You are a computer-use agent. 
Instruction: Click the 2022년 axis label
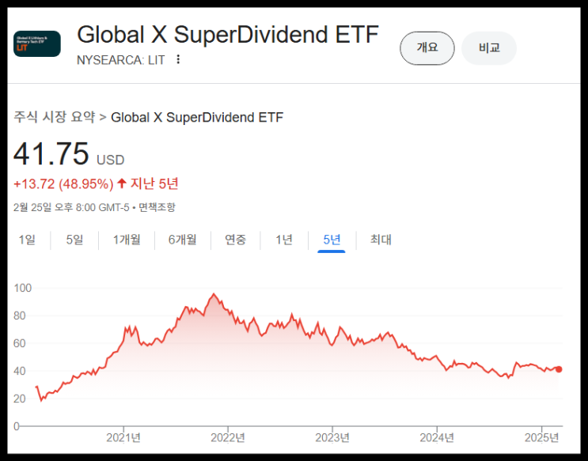point(229,437)
